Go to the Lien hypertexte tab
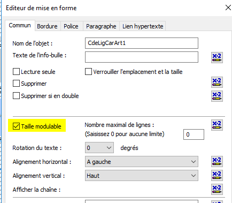This screenshot has width=232, height=203. click(x=143, y=26)
